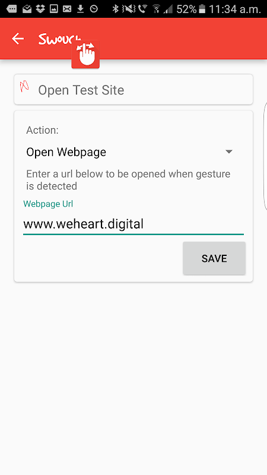Tap the swipe gesture hand icon
This screenshot has width=267, height=475.
85,54
